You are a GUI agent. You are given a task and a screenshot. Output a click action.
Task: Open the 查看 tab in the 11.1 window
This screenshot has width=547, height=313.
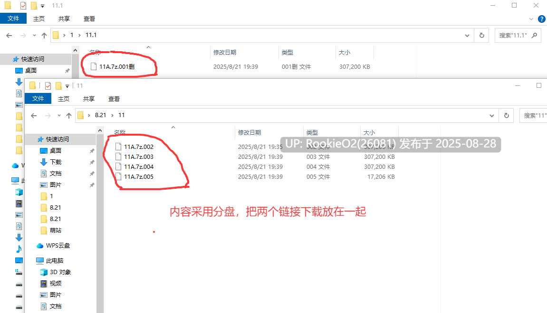[89, 19]
